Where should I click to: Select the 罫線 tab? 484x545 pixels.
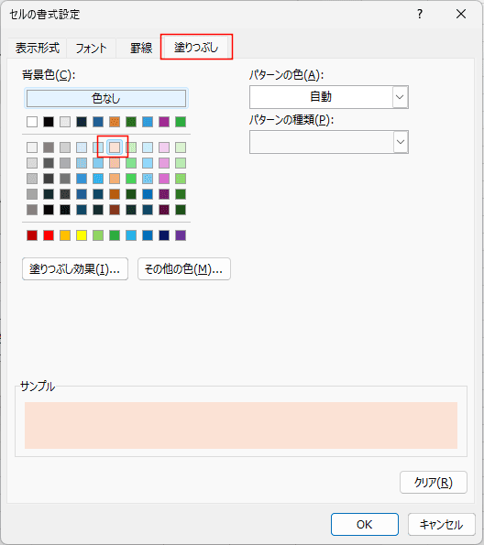point(141,48)
